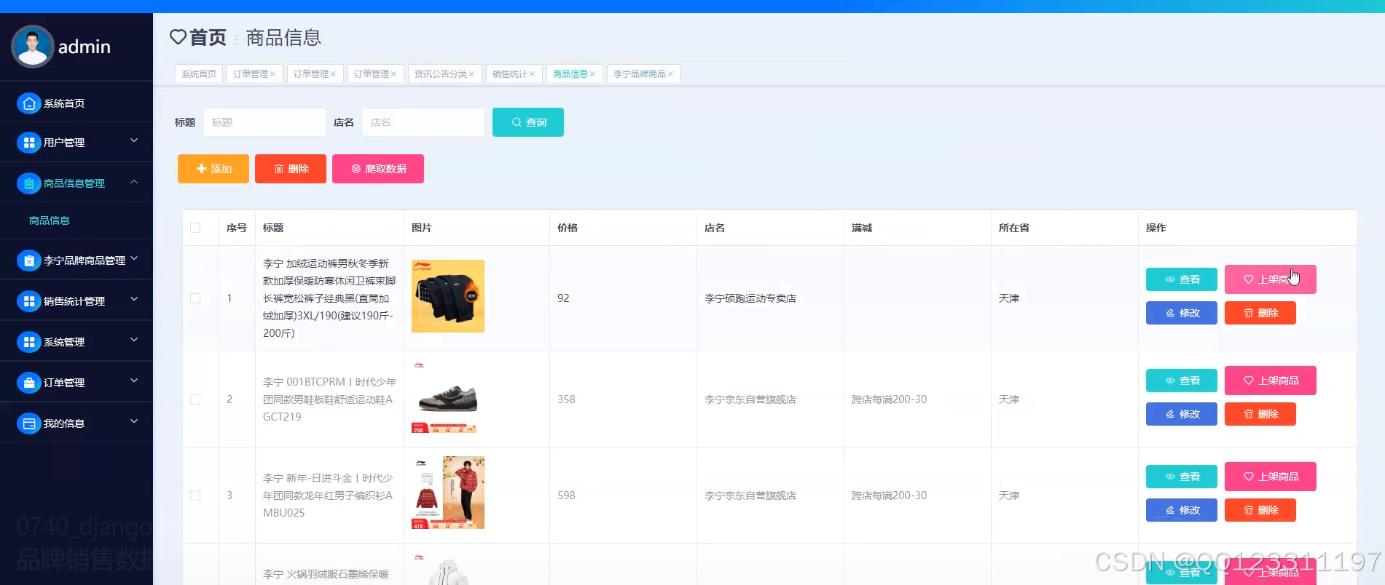Collapse the 商品信息管理 menu arrow

(134, 181)
